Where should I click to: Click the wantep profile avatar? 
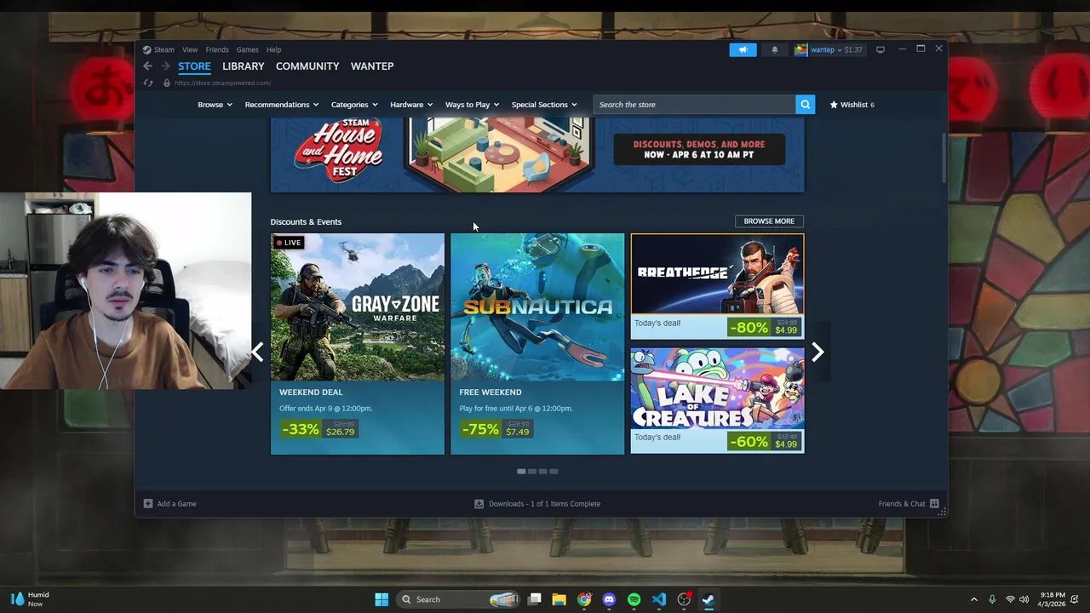(x=800, y=49)
